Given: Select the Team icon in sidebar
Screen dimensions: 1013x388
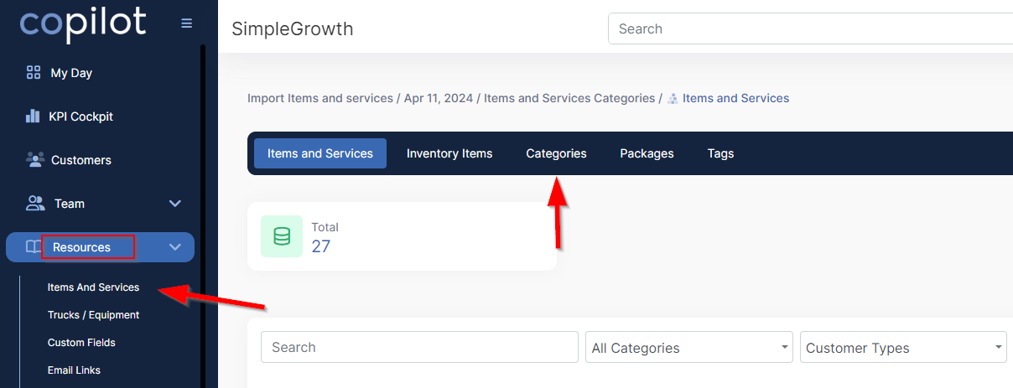Looking at the screenshot, I should pyautogui.click(x=35, y=203).
